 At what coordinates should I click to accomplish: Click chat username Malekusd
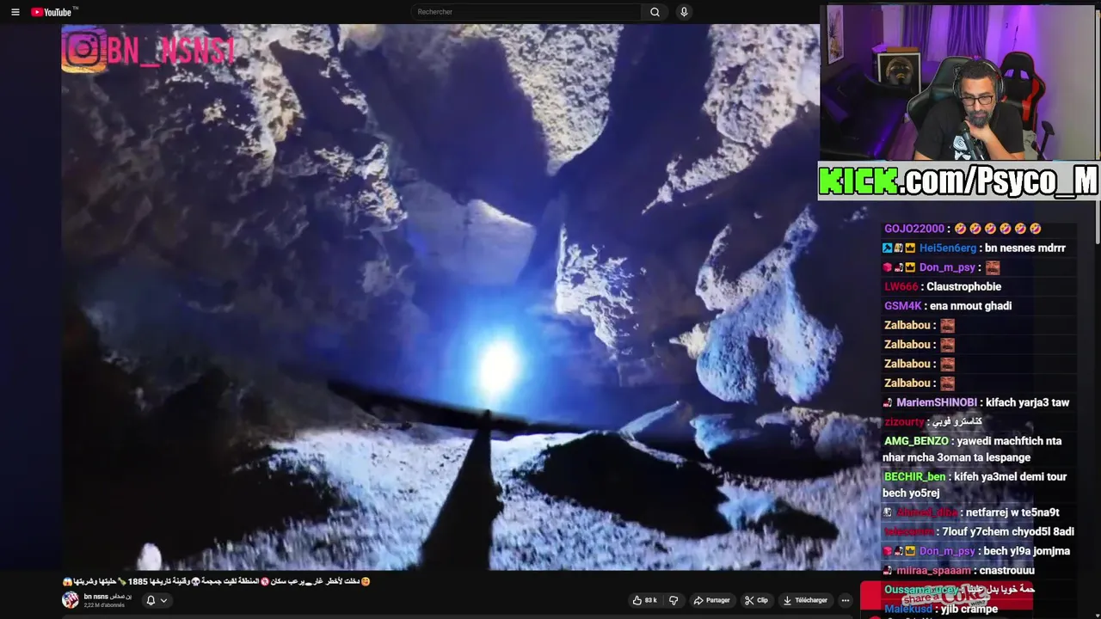[907, 609]
